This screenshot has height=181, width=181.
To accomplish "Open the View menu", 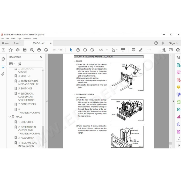I will (x=13, y=39).
